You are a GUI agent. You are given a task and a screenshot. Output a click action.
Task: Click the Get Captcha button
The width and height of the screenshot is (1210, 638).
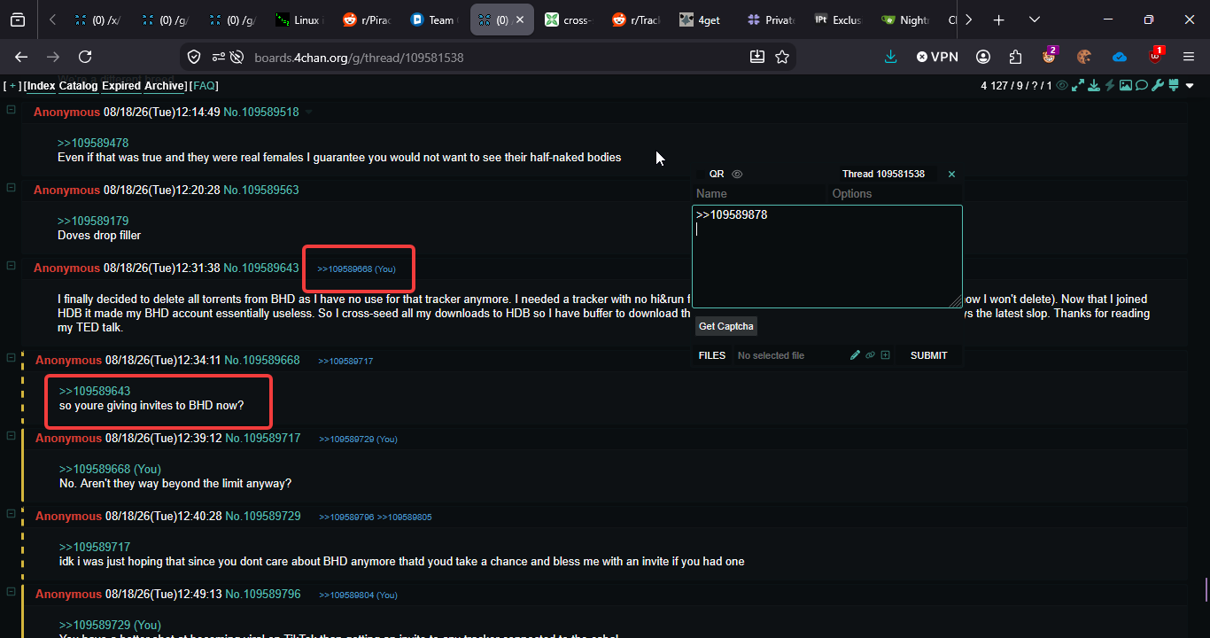[726, 326]
